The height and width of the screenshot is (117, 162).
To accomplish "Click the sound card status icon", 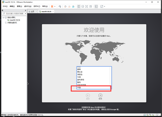I will [x=153, y=115].
